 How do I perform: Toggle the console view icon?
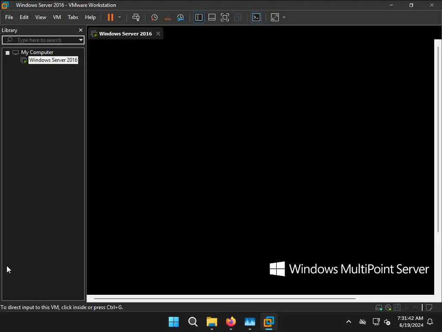point(256,17)
